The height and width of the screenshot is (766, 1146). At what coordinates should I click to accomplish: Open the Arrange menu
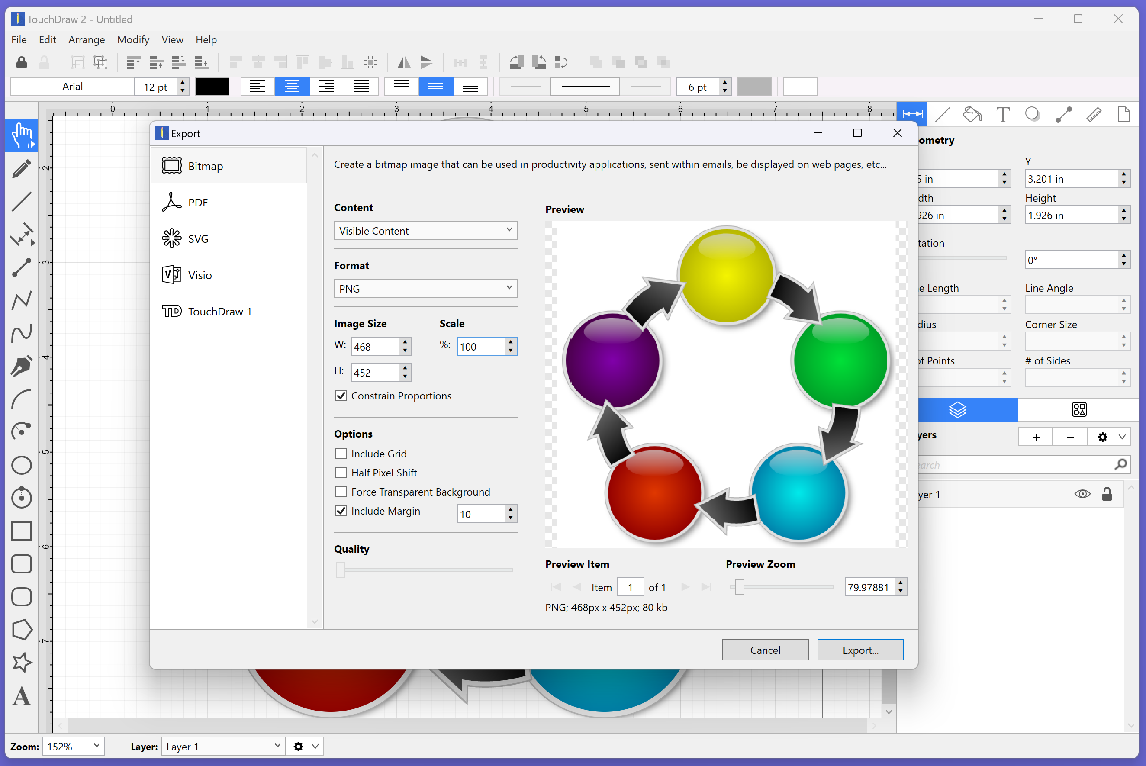(x=86, y=39)
